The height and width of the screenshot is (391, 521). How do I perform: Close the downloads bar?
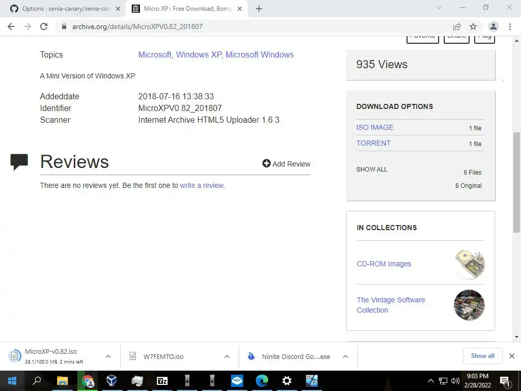(x=512, y=356)
